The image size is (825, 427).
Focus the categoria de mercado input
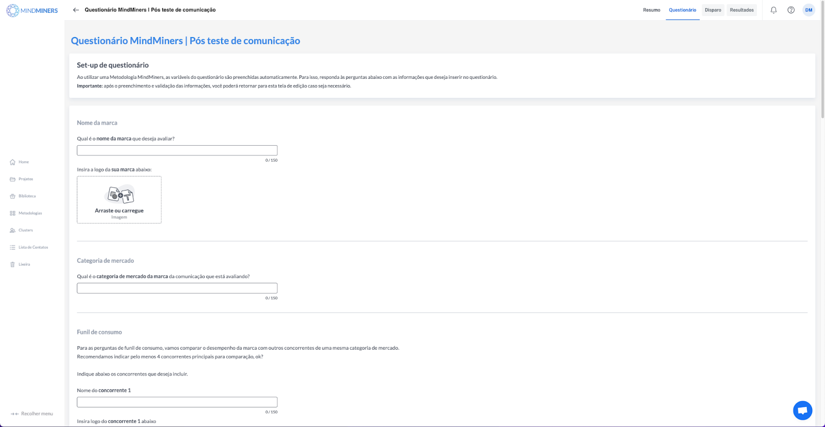pyautogui.click(x=177, y=288)
